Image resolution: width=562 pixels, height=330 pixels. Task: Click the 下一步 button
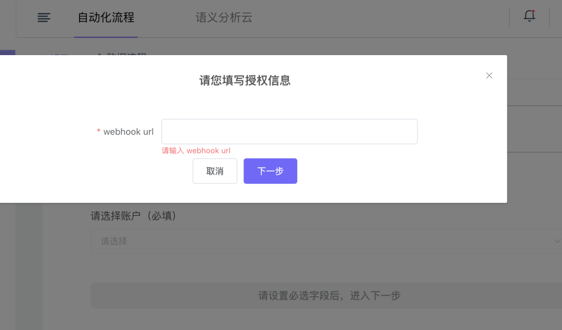point(270,171)
